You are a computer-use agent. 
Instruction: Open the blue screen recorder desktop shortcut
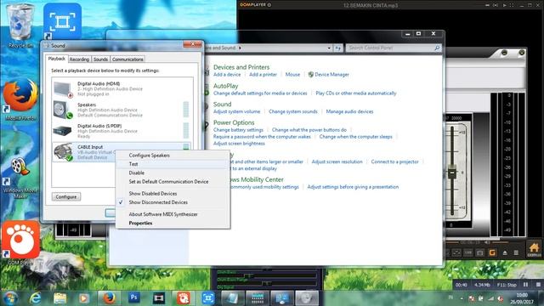(62, 21)
